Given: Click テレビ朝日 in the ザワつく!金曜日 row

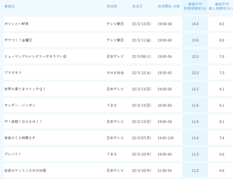Looking at the screenshot, I should 115,40.
